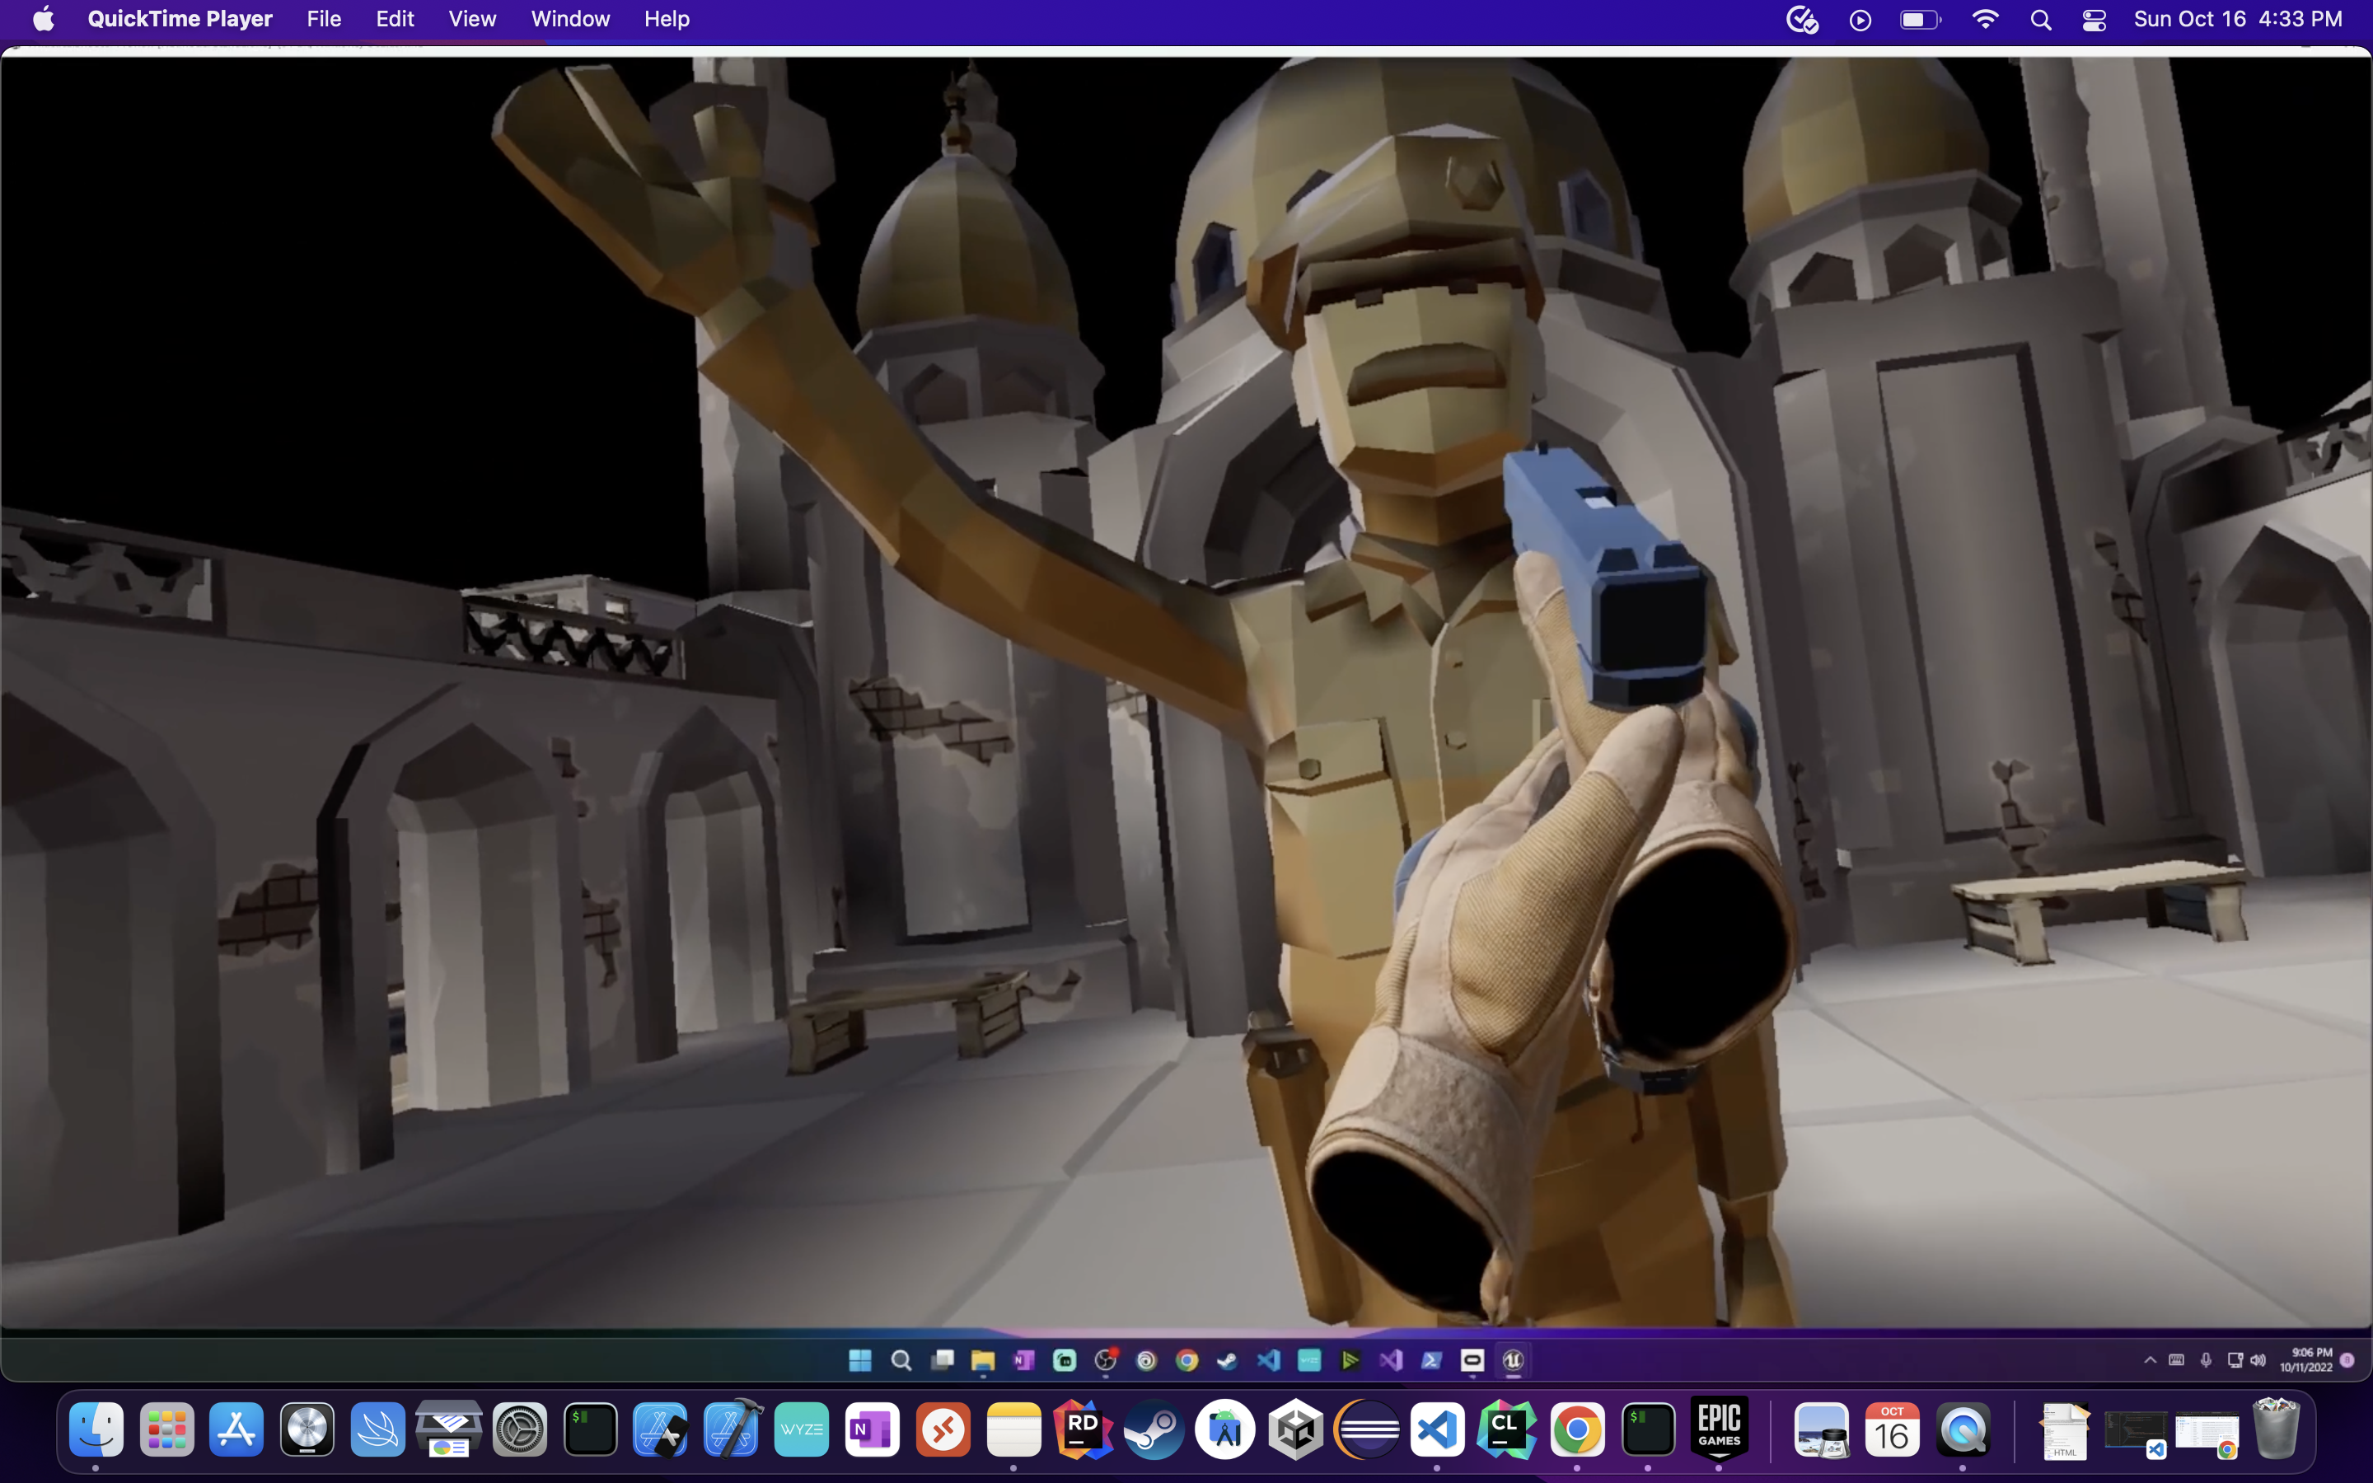The width and height of the screenshot is (2373, 1483).
Task: Launch JetBrains Rider from the Dock
Action: (1084, 1428)
